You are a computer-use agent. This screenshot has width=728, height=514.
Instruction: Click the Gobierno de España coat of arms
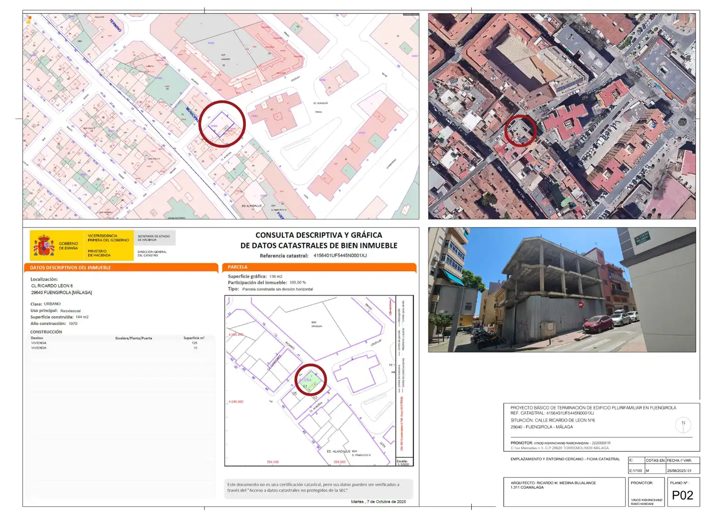[x=44, y=246]
